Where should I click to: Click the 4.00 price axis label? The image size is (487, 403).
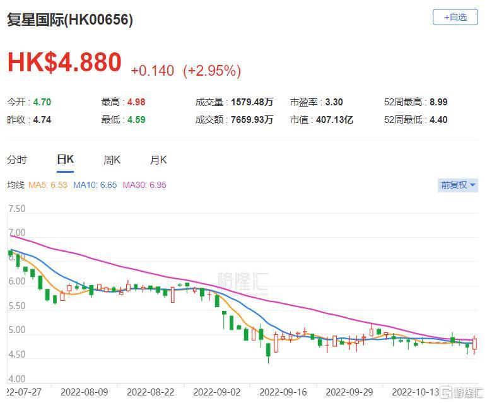pos(17,379)
